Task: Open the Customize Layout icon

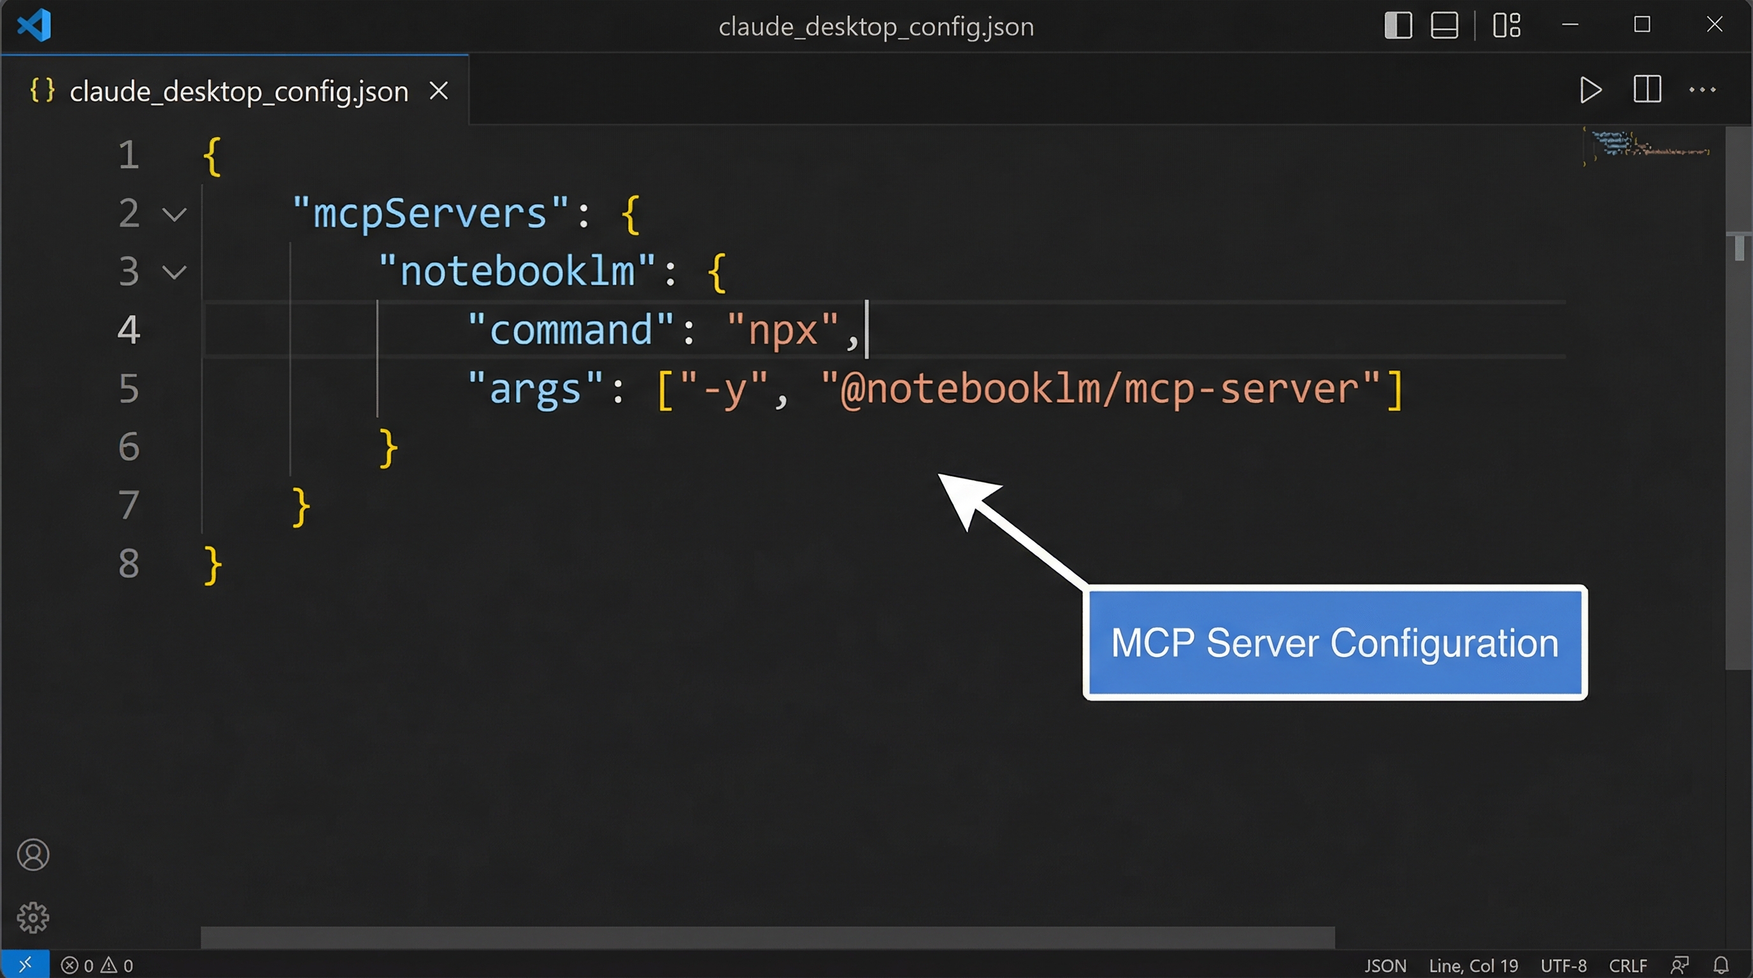Action: tap(1506, 26)
